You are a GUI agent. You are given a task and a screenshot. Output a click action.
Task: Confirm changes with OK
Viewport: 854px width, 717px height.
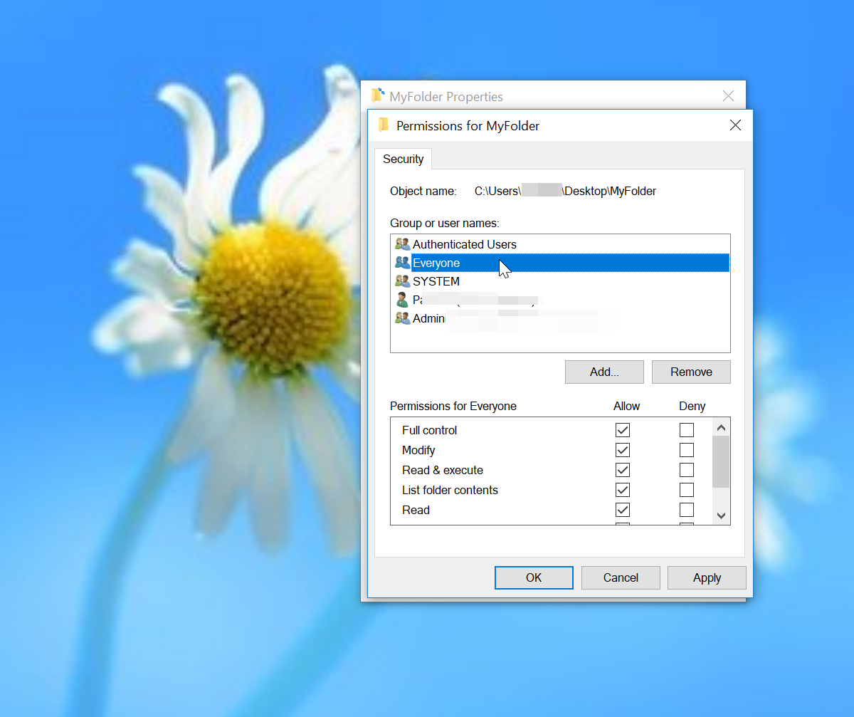[534, 577]
